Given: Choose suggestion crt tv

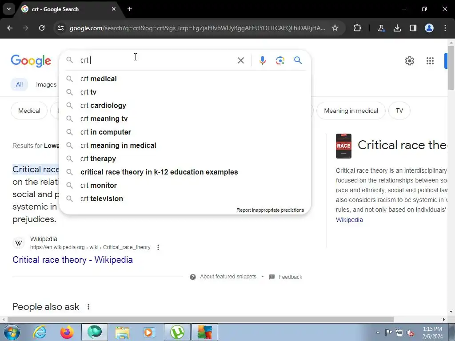Looking at the screenshot, I should [x=185, y=92].
